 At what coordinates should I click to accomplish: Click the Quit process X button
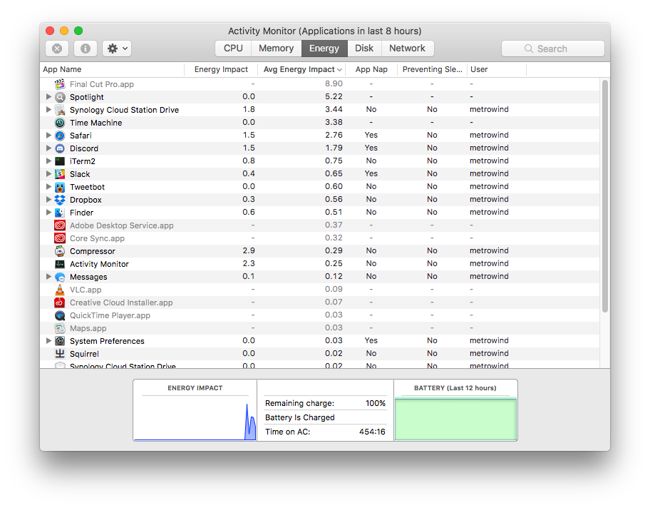(x=57, y=49)
